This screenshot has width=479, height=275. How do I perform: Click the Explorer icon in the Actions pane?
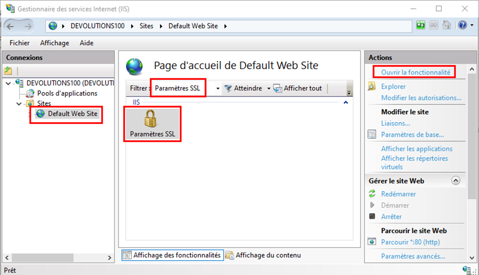(x=372, y=87)
